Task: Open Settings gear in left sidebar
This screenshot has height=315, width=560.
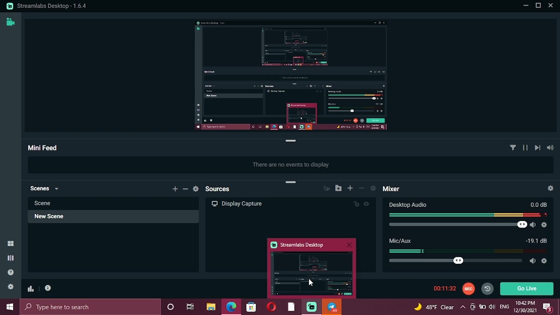Action: point(10,287)
